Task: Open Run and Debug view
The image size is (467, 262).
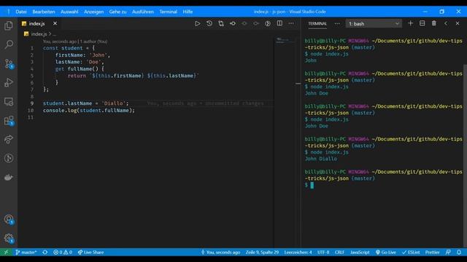Action: tap(9, 82)
